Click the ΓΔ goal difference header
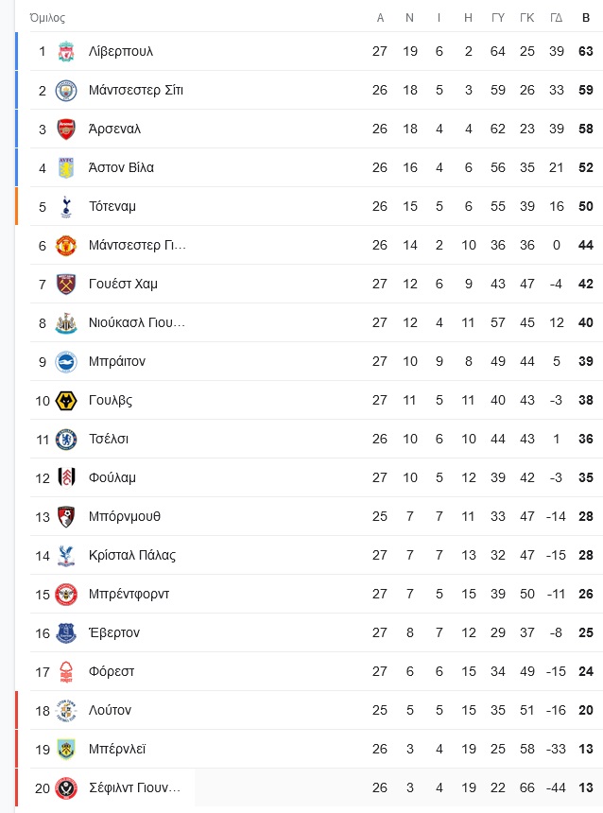 [x=557, y=18]
